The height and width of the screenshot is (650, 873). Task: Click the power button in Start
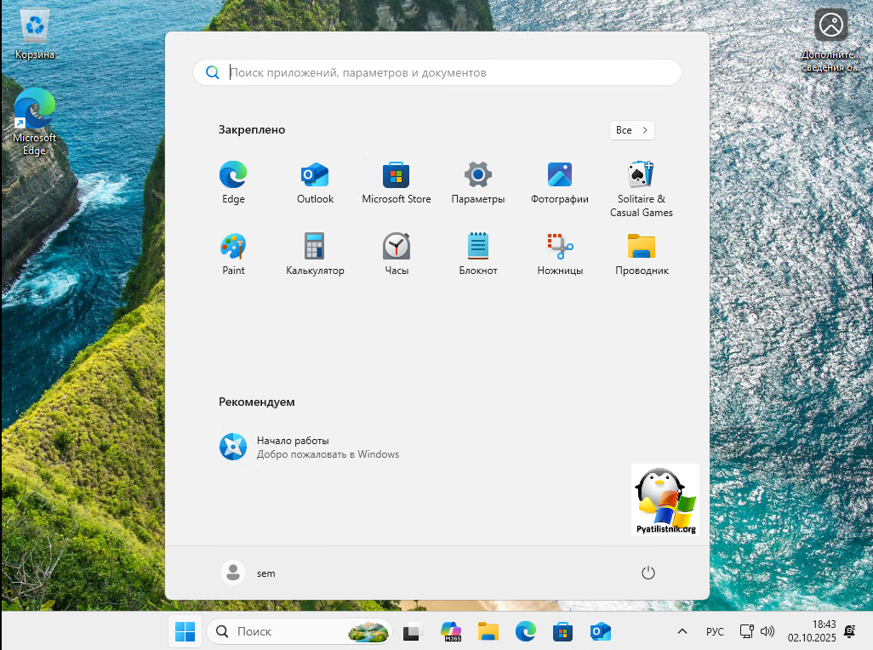(x=648, y=573)
